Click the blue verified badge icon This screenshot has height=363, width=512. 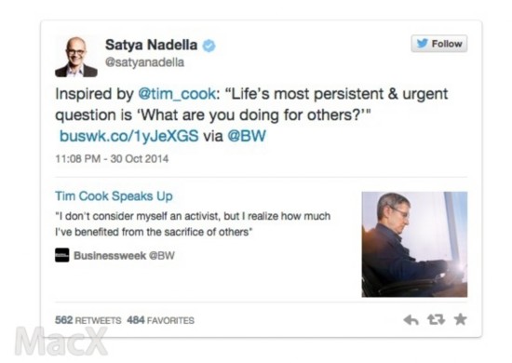(x=209, y=46)
